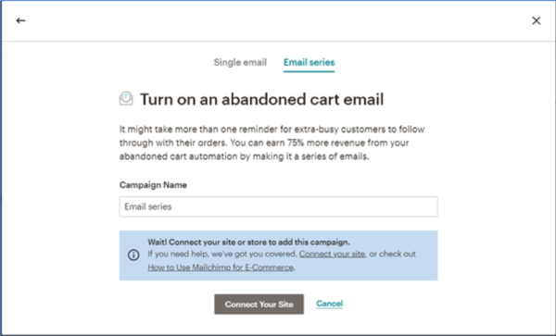Click the Connect Your Site button
Image resolution: width=556 pixels, height=336 pixels.
click(259, 305)
